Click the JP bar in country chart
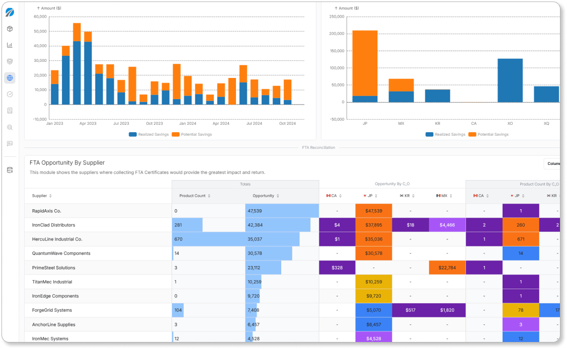 pyautogui.click(x=365, y=66)
